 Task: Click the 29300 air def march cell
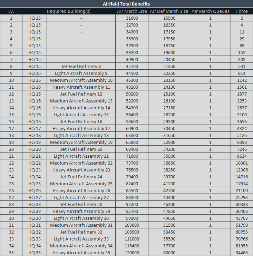point(169,121)
